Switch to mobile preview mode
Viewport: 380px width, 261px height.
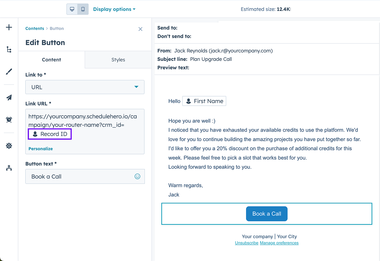point(83,9)
